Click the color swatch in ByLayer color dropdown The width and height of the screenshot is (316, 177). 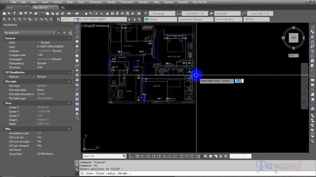pos(147,19)
